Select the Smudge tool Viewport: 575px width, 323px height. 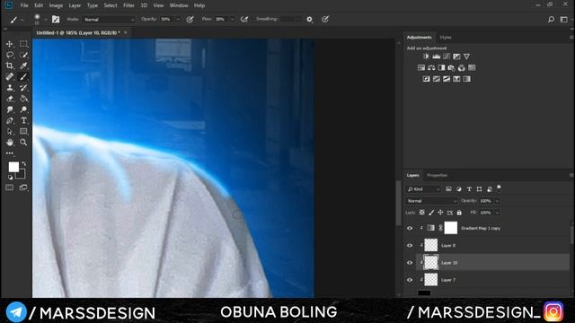click(10, 109)
